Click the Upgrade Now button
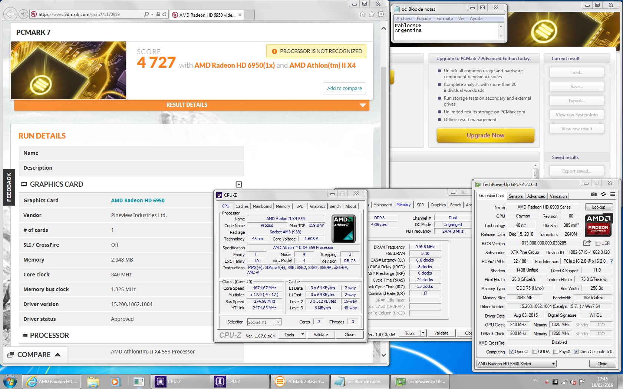623x389 pixels. click(485, 135)
